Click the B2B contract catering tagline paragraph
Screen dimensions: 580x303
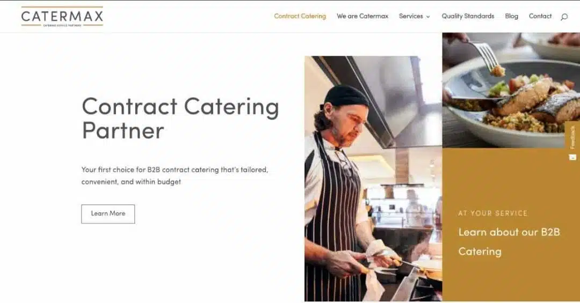tap(175, 176)
